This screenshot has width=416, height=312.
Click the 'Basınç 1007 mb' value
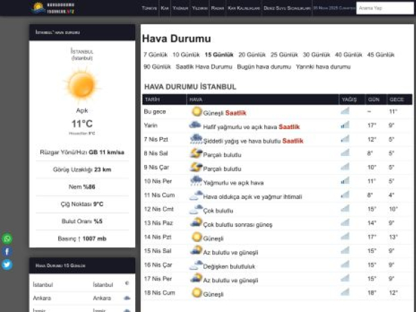[82, 239]
